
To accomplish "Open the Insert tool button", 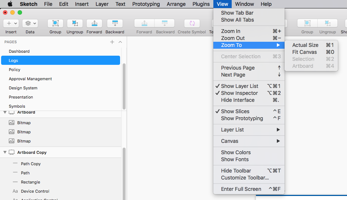I will 11,23.
